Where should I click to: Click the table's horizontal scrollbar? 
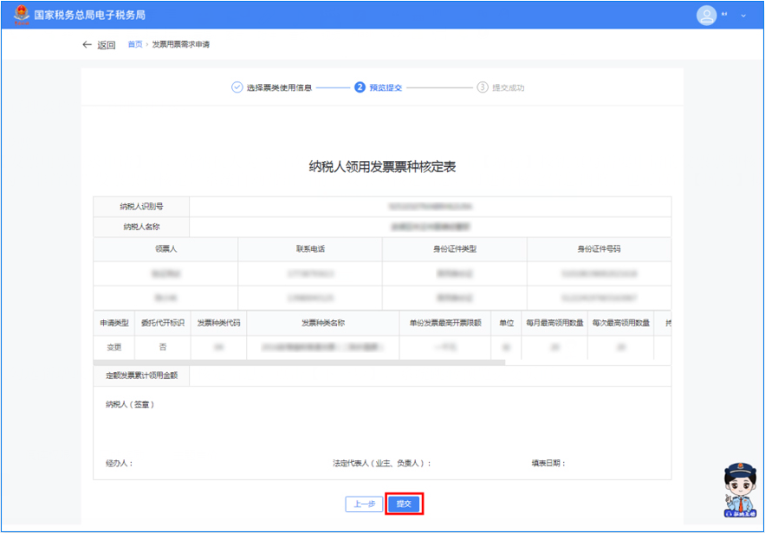299,363
